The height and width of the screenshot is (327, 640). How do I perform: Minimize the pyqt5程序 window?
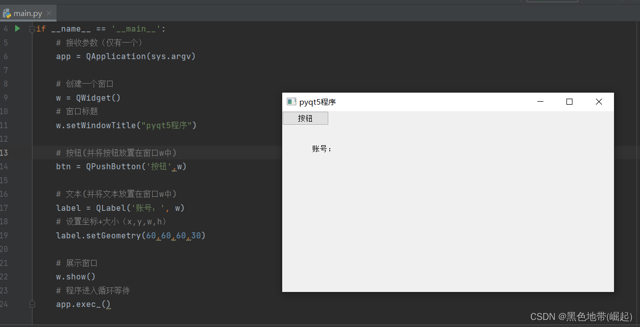[x=540, y=102]
